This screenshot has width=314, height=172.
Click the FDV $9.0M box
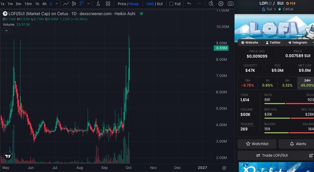click(x=278, y=68)
